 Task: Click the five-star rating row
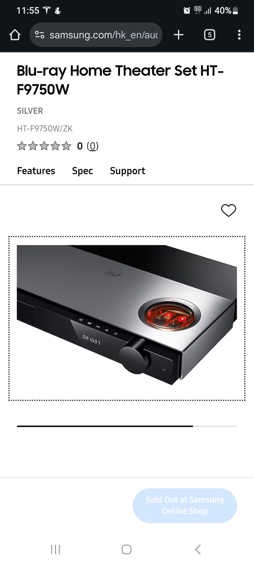[x=44, y=146]
